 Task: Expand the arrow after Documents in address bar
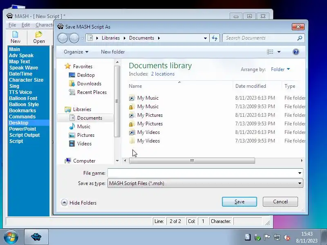tap(159, 38)
